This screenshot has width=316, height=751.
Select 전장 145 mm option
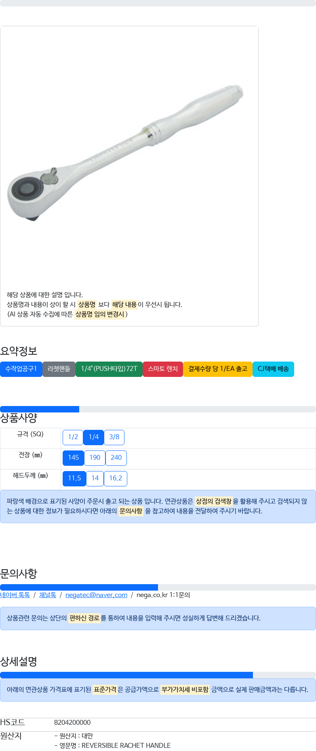(x=74, y=458)
